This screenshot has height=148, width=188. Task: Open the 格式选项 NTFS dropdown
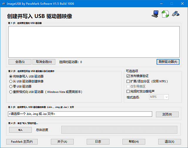159,97
